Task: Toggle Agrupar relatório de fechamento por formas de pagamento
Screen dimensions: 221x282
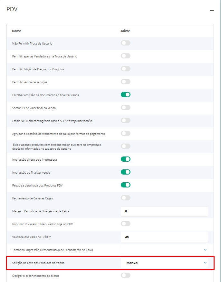Action: point(126,133)
